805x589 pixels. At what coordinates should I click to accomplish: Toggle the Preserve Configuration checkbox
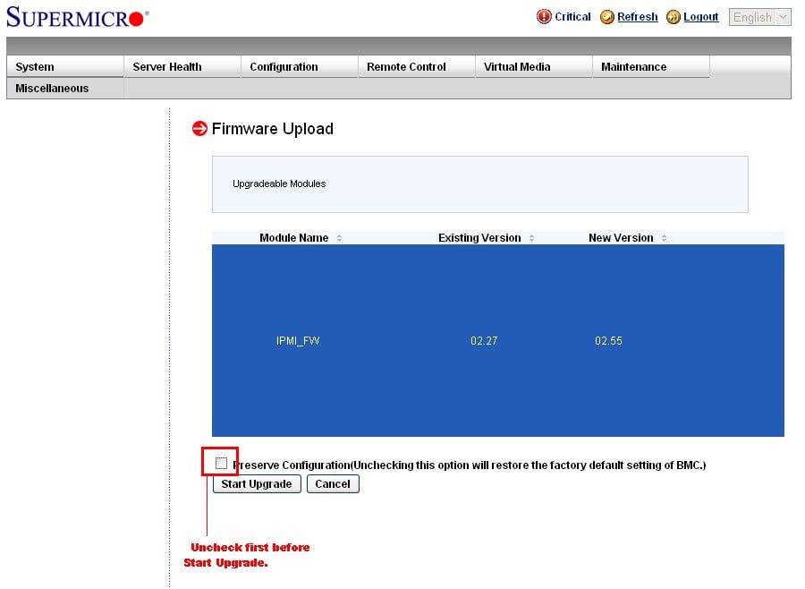[x=221, y=463]
